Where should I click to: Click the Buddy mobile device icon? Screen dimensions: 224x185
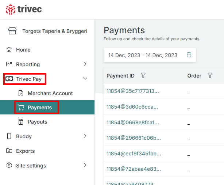[x=9, y=136]
